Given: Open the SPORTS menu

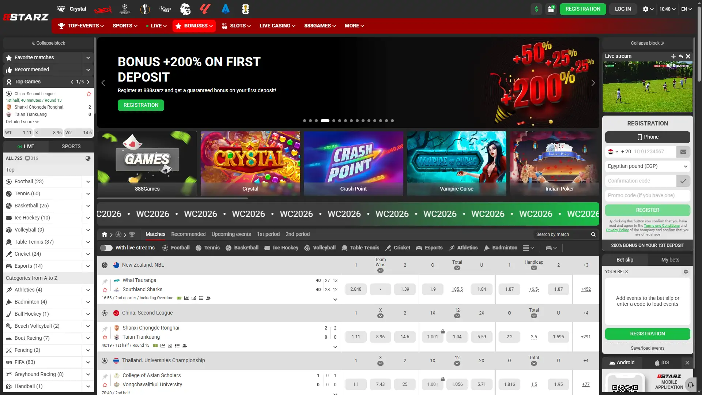Looking at the screenshot, I should pyautogui.click(x=125, y=26).
